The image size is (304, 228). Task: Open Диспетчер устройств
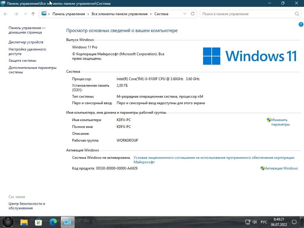[26, 42]
